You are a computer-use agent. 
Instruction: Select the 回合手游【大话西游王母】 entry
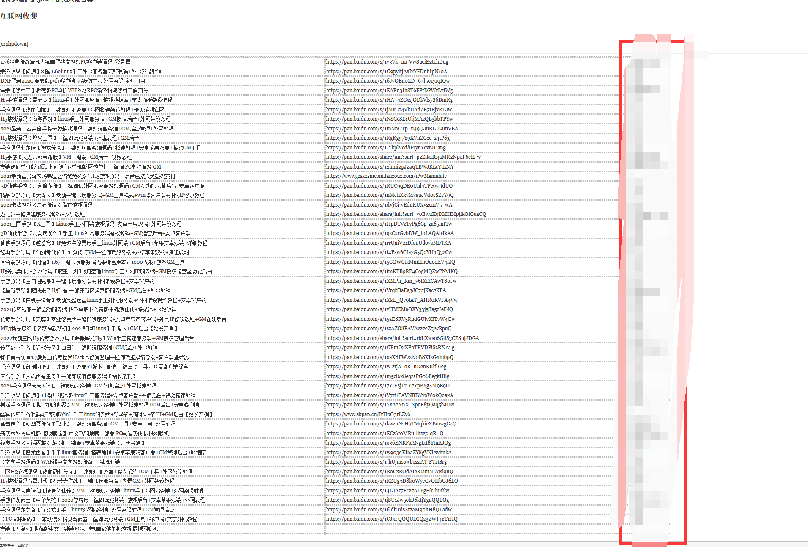pos(68,376)
